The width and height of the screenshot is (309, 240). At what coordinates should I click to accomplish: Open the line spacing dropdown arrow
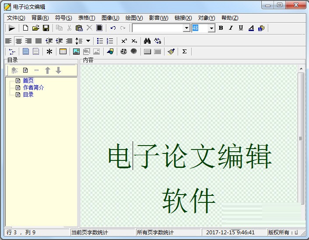pos(88,41)
